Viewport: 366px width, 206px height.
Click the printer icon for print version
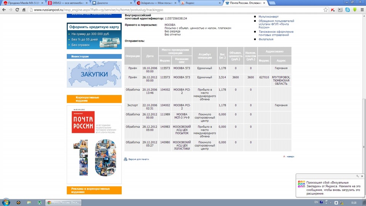tap(125, 159)
